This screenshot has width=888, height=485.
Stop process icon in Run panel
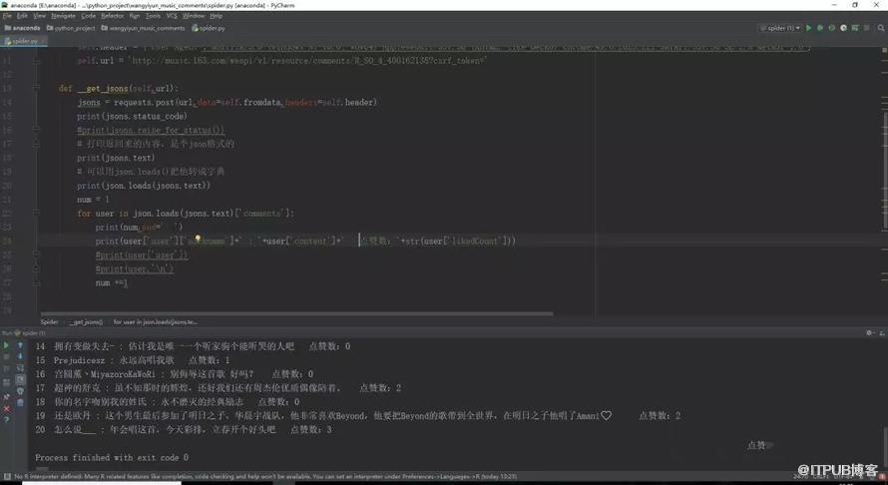click(x=6, y=358)
